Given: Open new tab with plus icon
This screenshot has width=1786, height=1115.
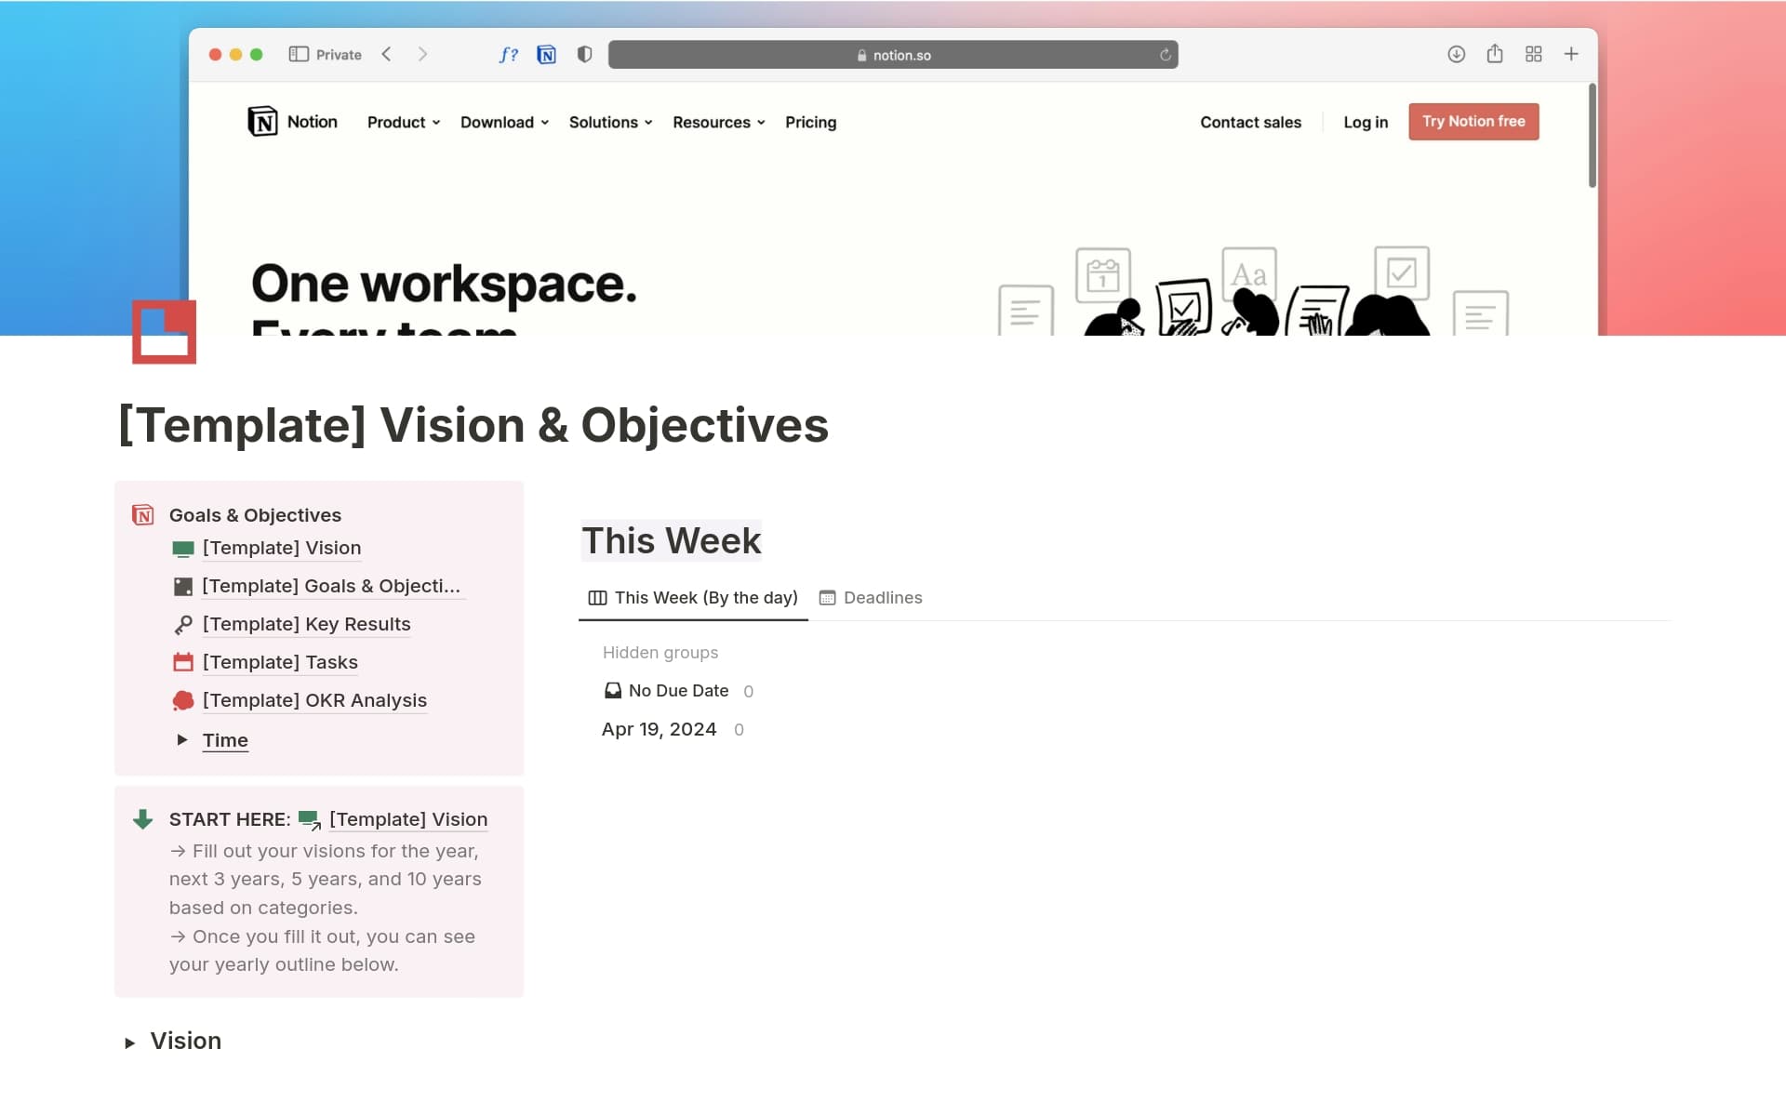Looking at the screenshot, I should coord(1571,55).
